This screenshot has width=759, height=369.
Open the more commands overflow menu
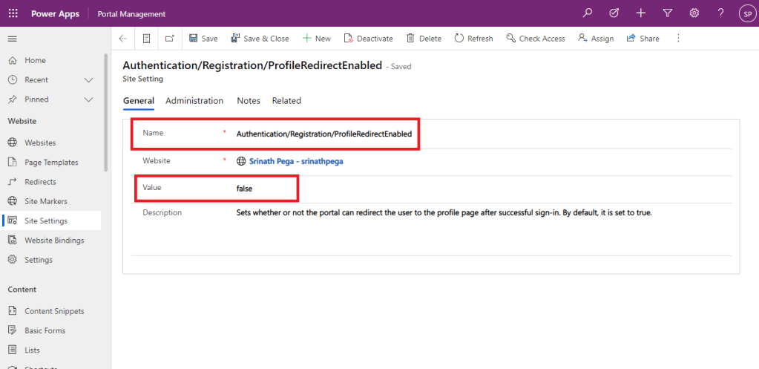[x=677, y=39]
